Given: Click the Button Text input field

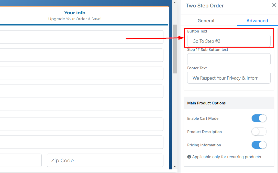Looking at the screenshot, I should tap(229, 41).
